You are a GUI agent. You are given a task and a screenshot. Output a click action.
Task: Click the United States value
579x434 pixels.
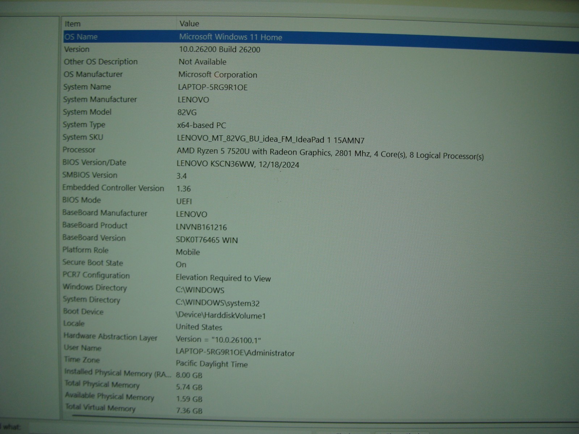(199, 327)
